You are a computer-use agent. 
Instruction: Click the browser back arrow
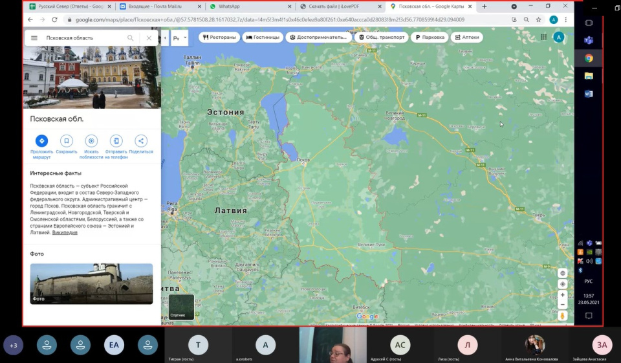tap(30, 19)
